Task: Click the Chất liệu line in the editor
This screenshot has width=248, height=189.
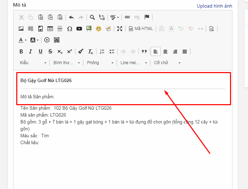Action: [30, 142]
